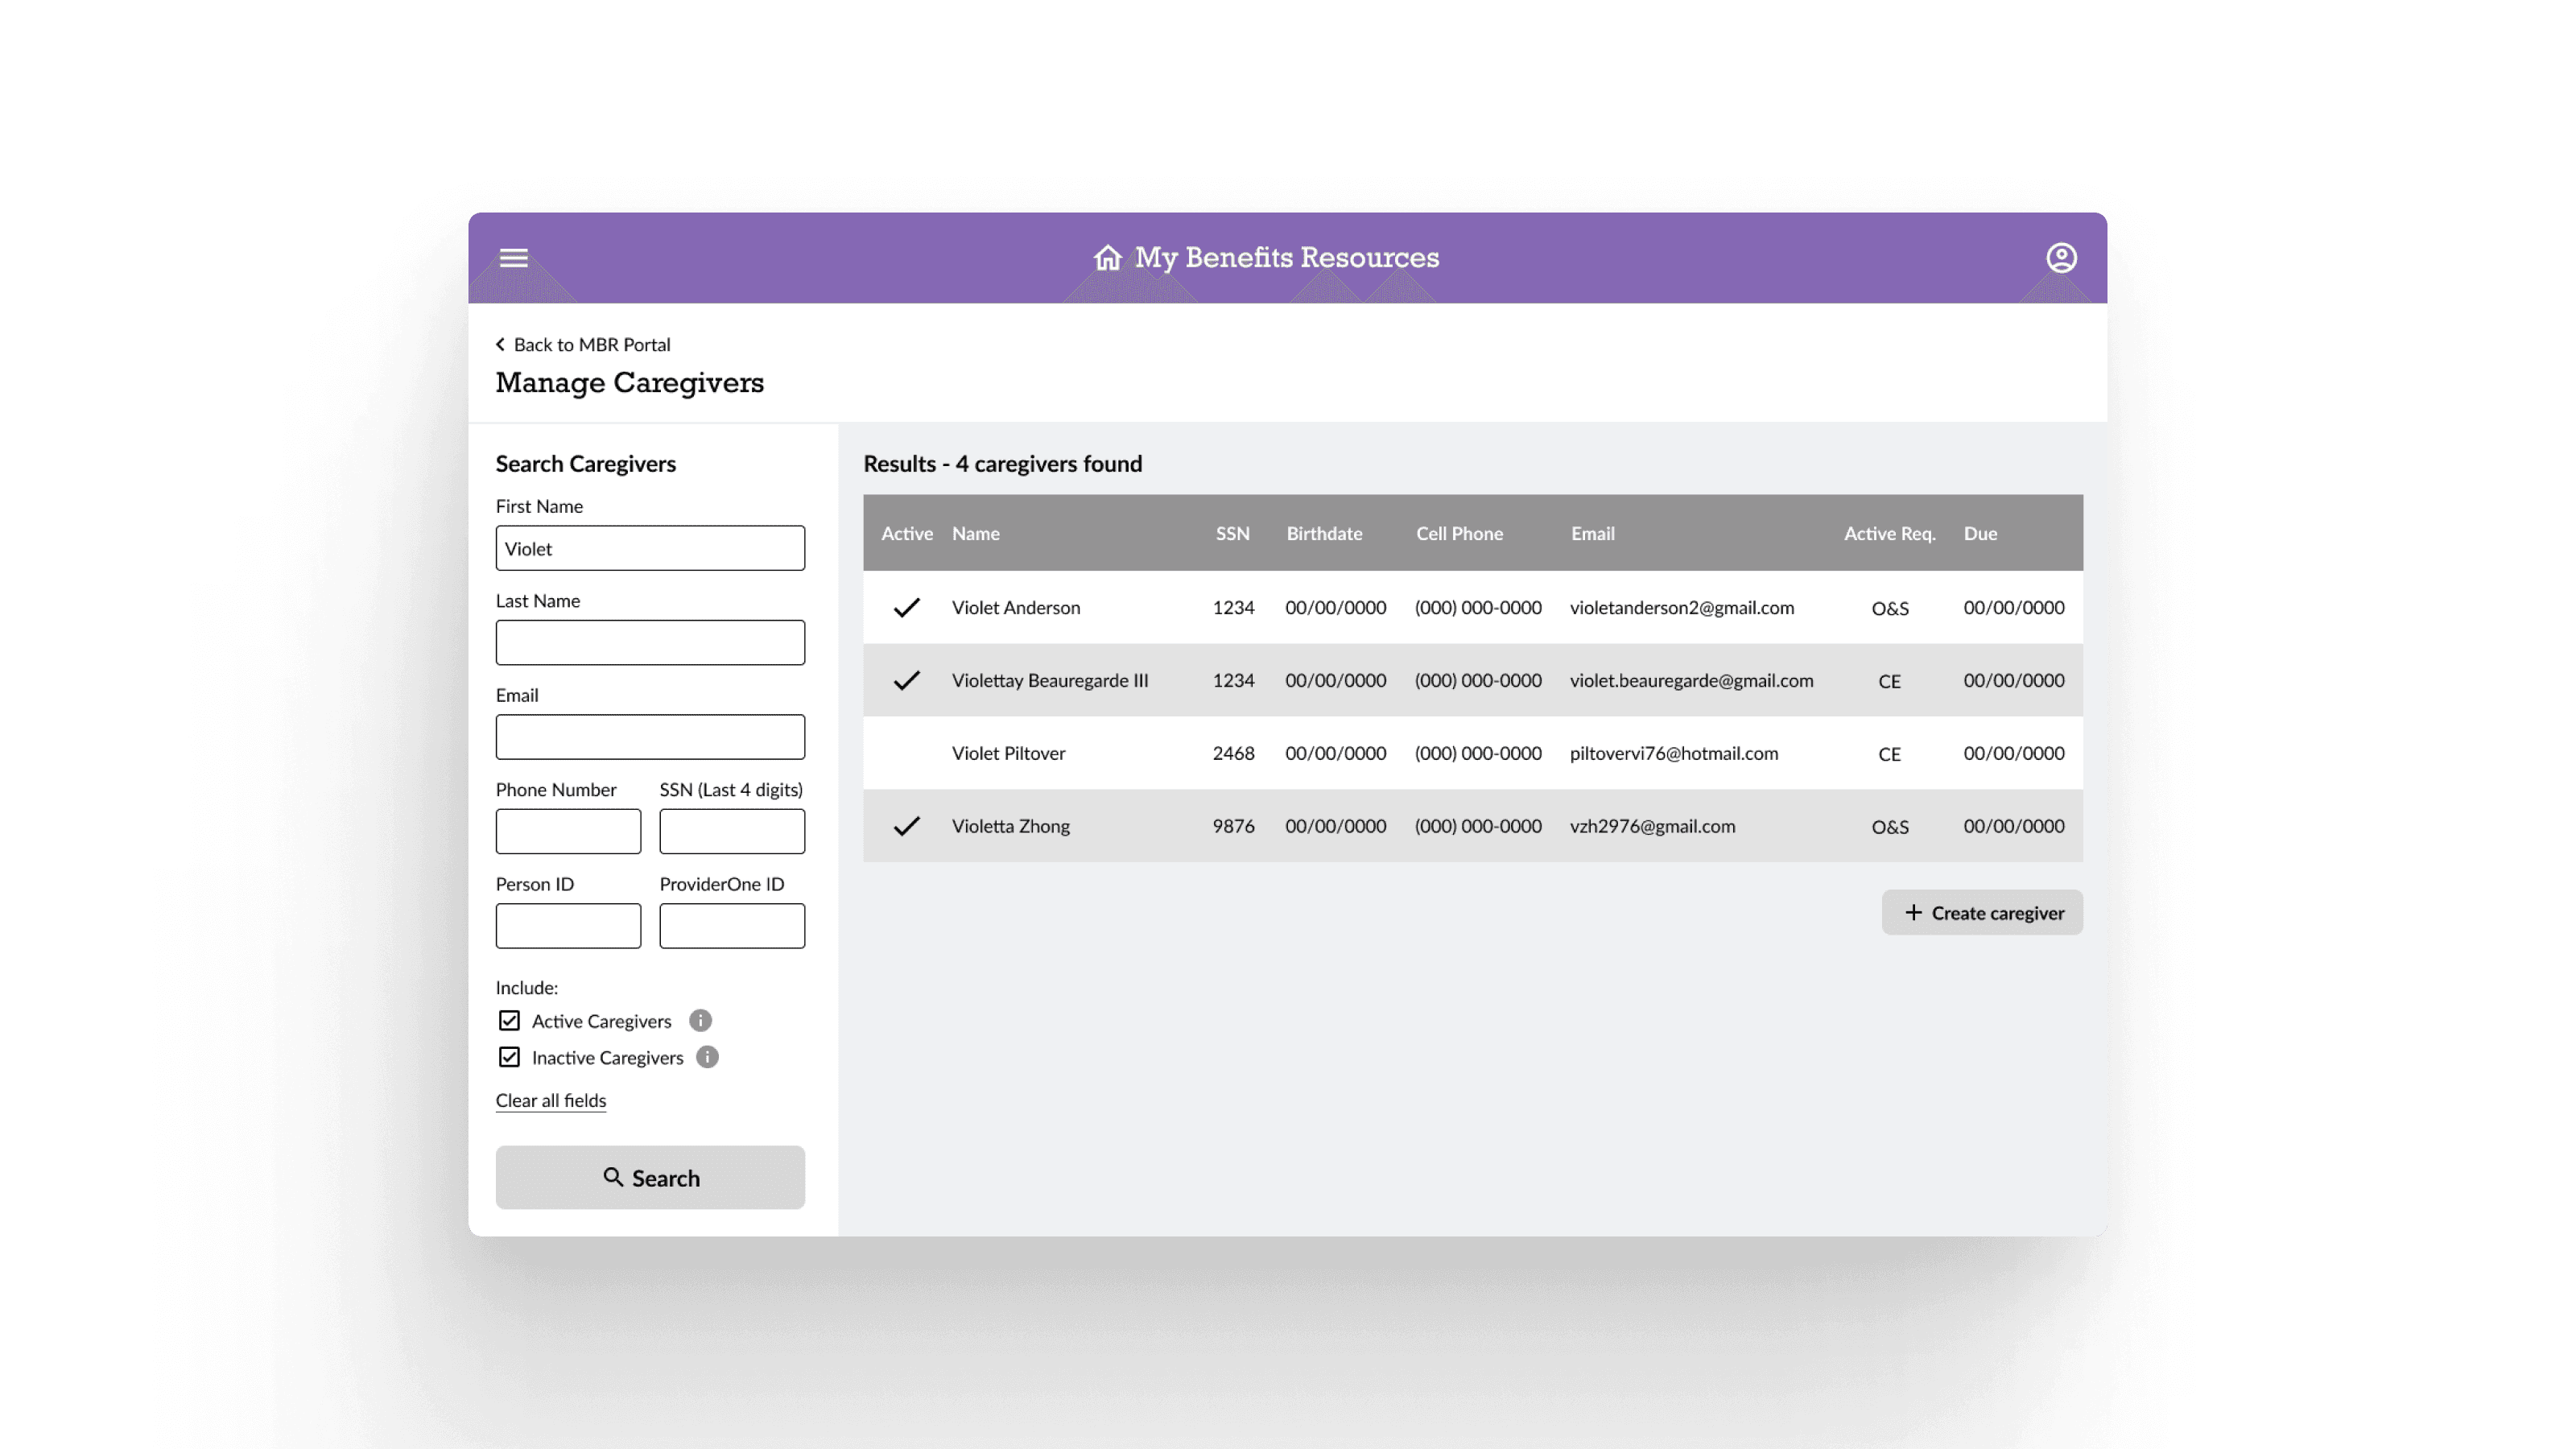Uncheck the Inactive Caregivers checkbox

[x=509, y=1057]
